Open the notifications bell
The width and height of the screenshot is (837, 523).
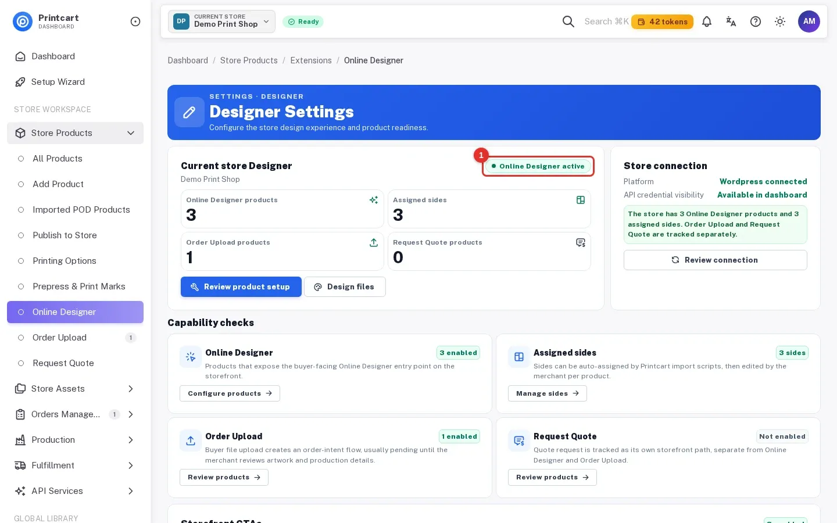point(707,22)
